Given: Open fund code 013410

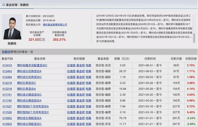Looking at the screenshot, I should pyautogui.click(x=7, y=65).
